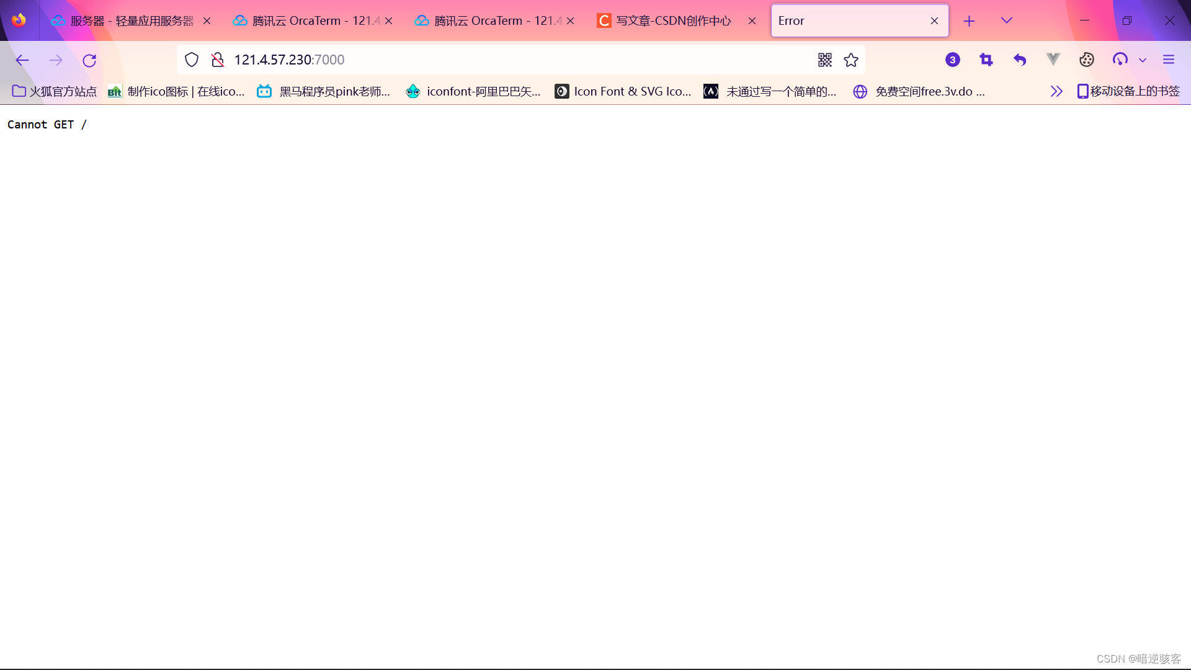Viewport: 1191px width, 670px height.
Task: Open tracking protection shield panel
Action: coord(192,60)
